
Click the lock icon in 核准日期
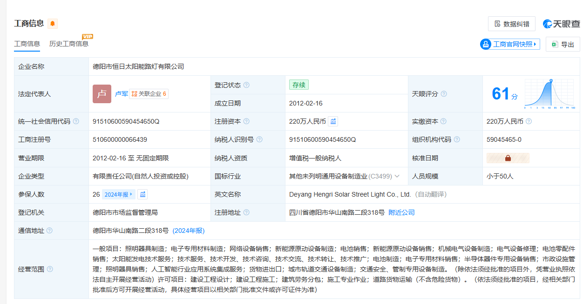click(x=508, y=158)
